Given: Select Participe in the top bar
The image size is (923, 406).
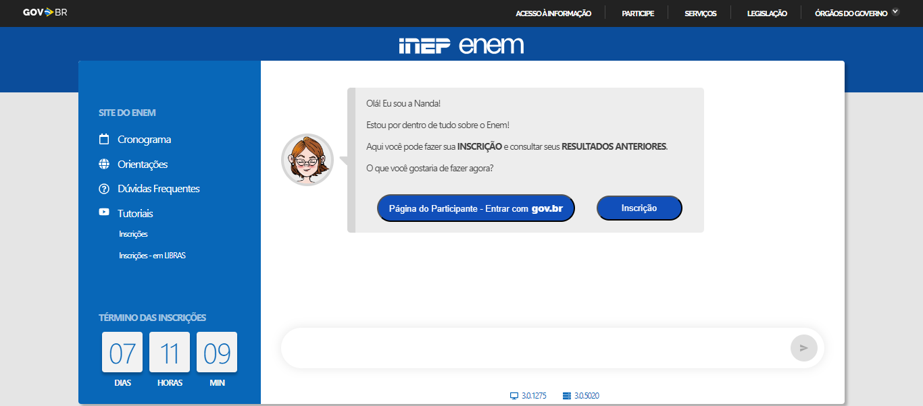Looking at the screenshot, I should pos(637,13).
